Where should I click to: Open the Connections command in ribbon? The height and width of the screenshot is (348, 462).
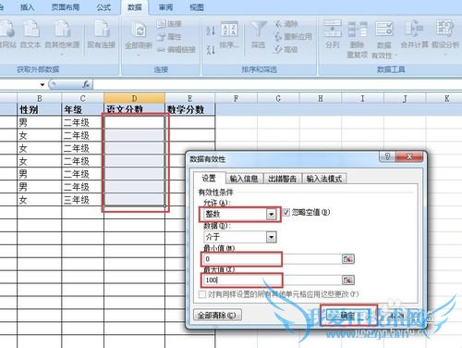[169, 24]
